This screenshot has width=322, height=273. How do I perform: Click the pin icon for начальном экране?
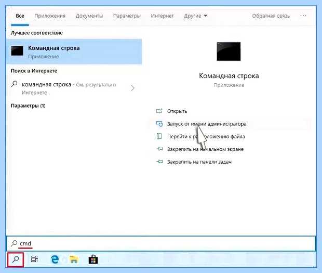click(x=159, y=149)
